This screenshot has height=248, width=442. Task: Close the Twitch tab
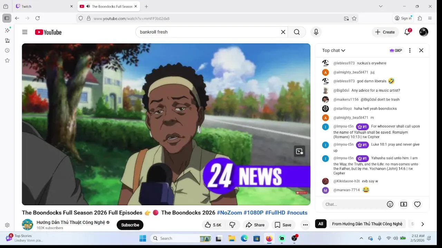click(x=71, y=6)
